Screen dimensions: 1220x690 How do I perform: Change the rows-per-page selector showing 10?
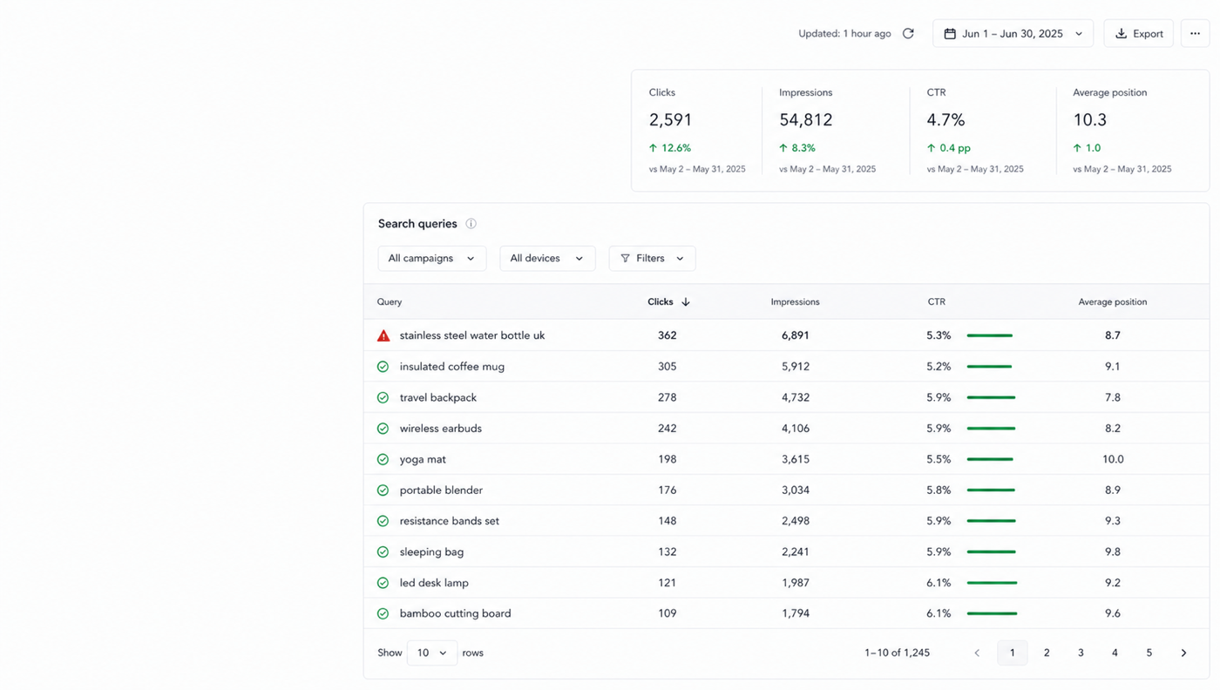[x=432, y=653]
